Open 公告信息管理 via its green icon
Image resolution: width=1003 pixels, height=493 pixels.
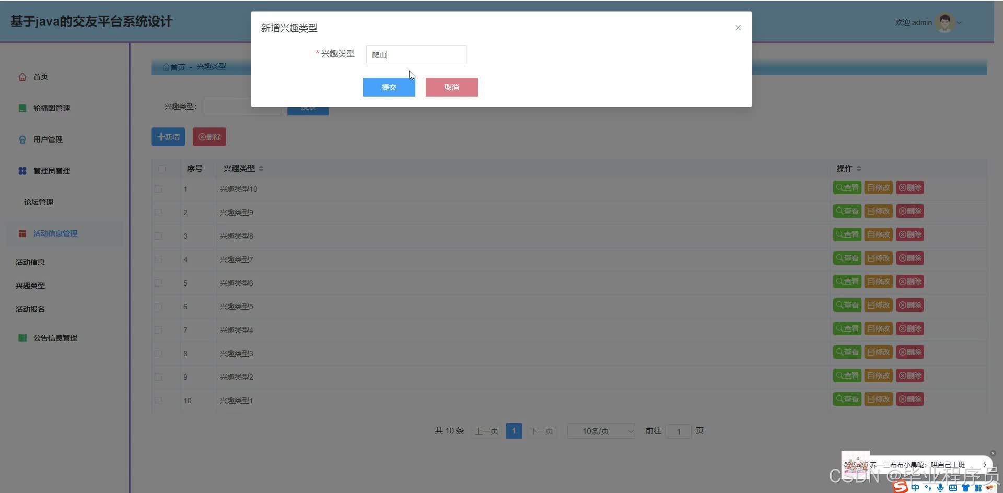(x=22, y=337)
